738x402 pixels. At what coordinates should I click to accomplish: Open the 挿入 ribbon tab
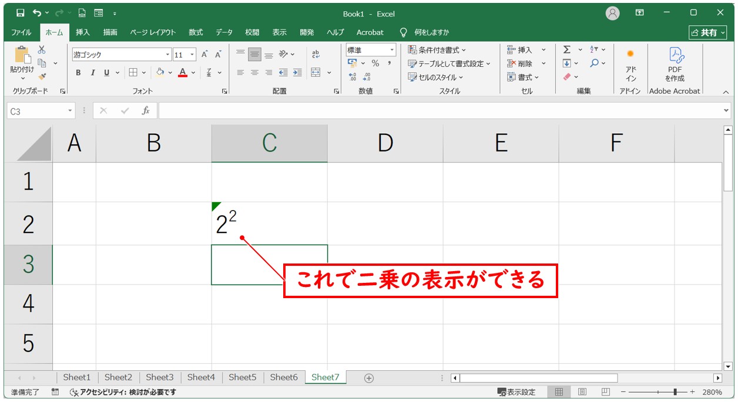83,32
